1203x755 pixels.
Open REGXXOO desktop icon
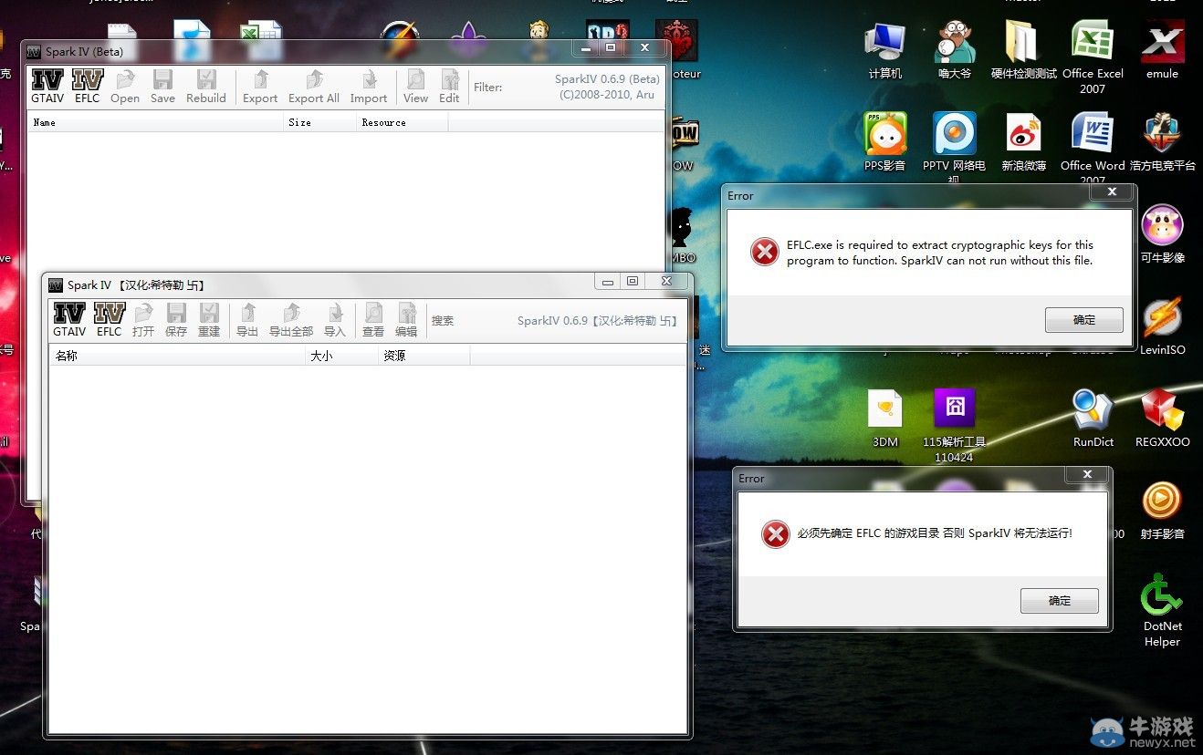point(1162,419)
